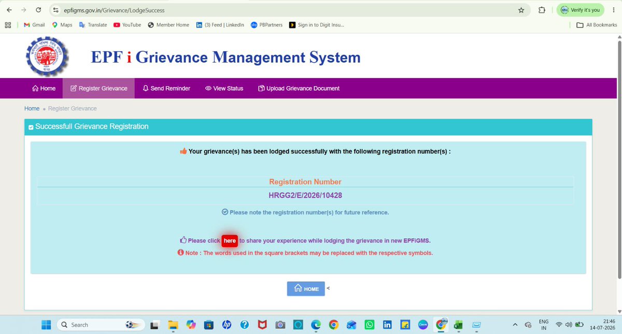Open Canva from the taskbar
The width and height of the screenshot is (622, 334).
[x=423, y=325]
